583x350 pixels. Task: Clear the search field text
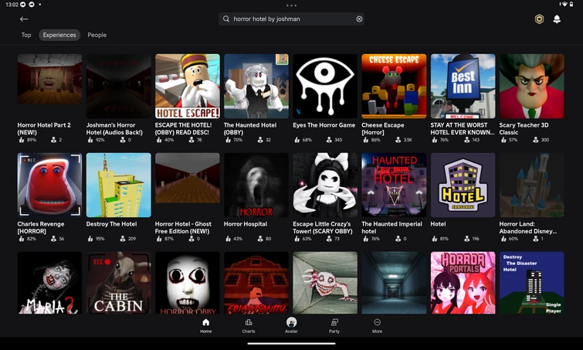(359, 19)
